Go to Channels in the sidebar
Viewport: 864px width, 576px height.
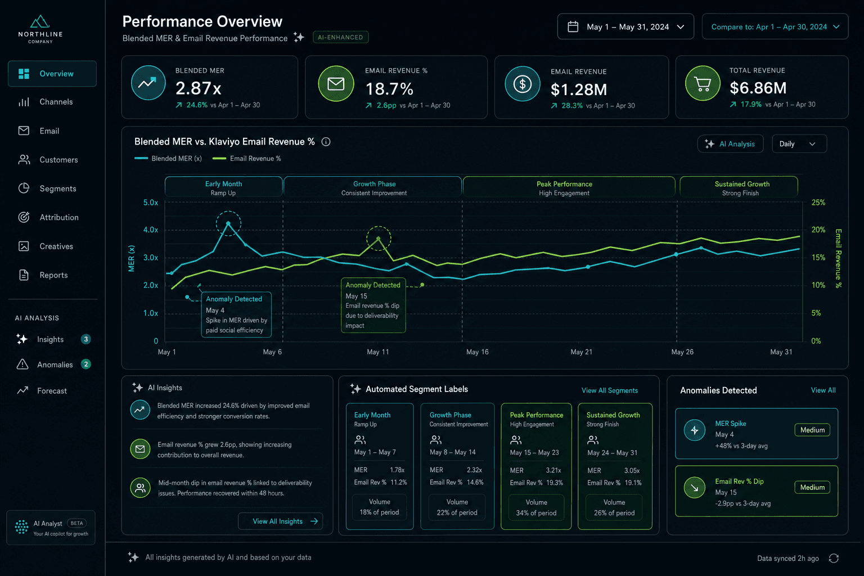[x=52, y=102]
